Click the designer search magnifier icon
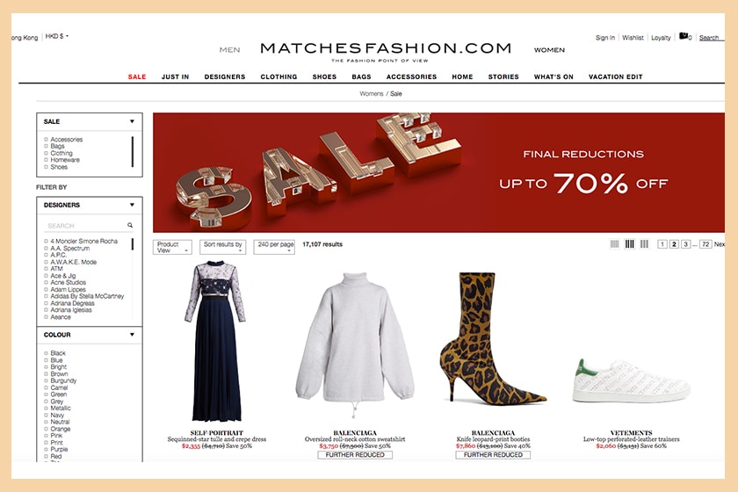This screenshot has width=738, height=492. pyautogui.click(x=130, y=226)
